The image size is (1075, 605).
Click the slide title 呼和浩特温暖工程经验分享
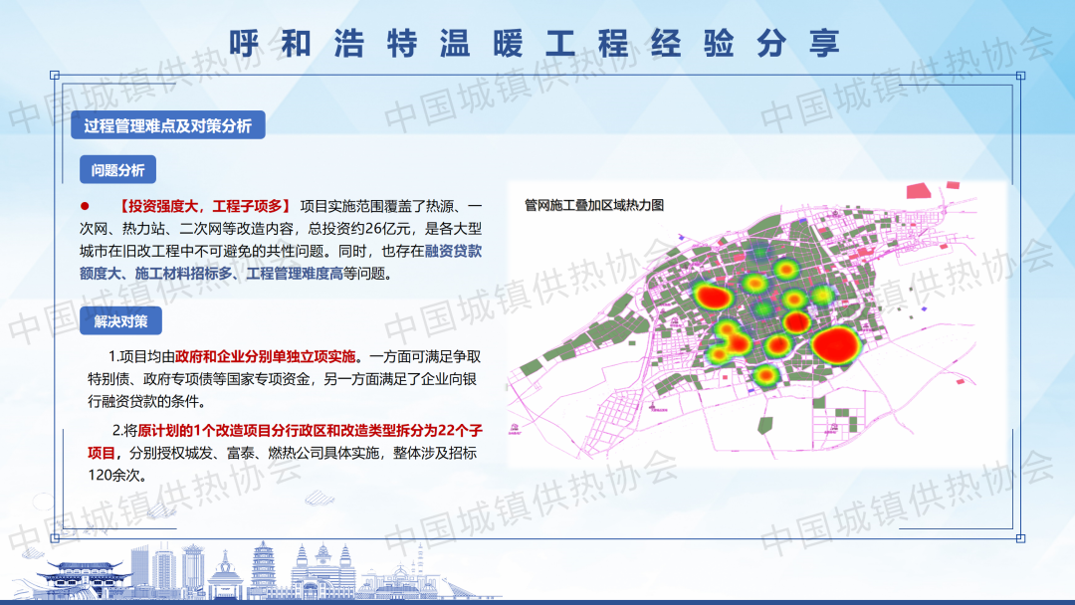(536, 43)
